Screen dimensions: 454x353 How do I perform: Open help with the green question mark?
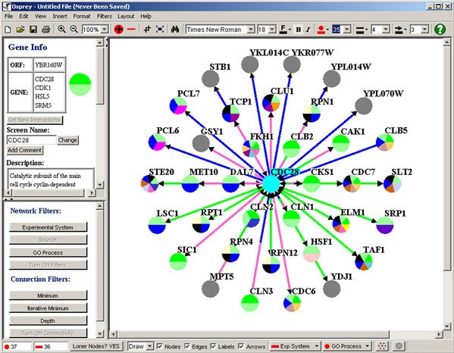coord(440,30)
